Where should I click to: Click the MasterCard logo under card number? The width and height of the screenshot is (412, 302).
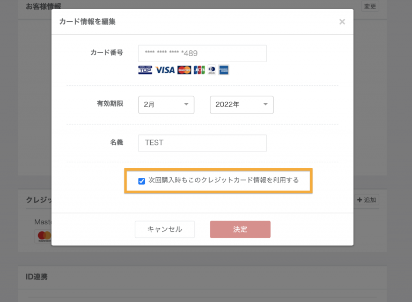coord(184,70)
